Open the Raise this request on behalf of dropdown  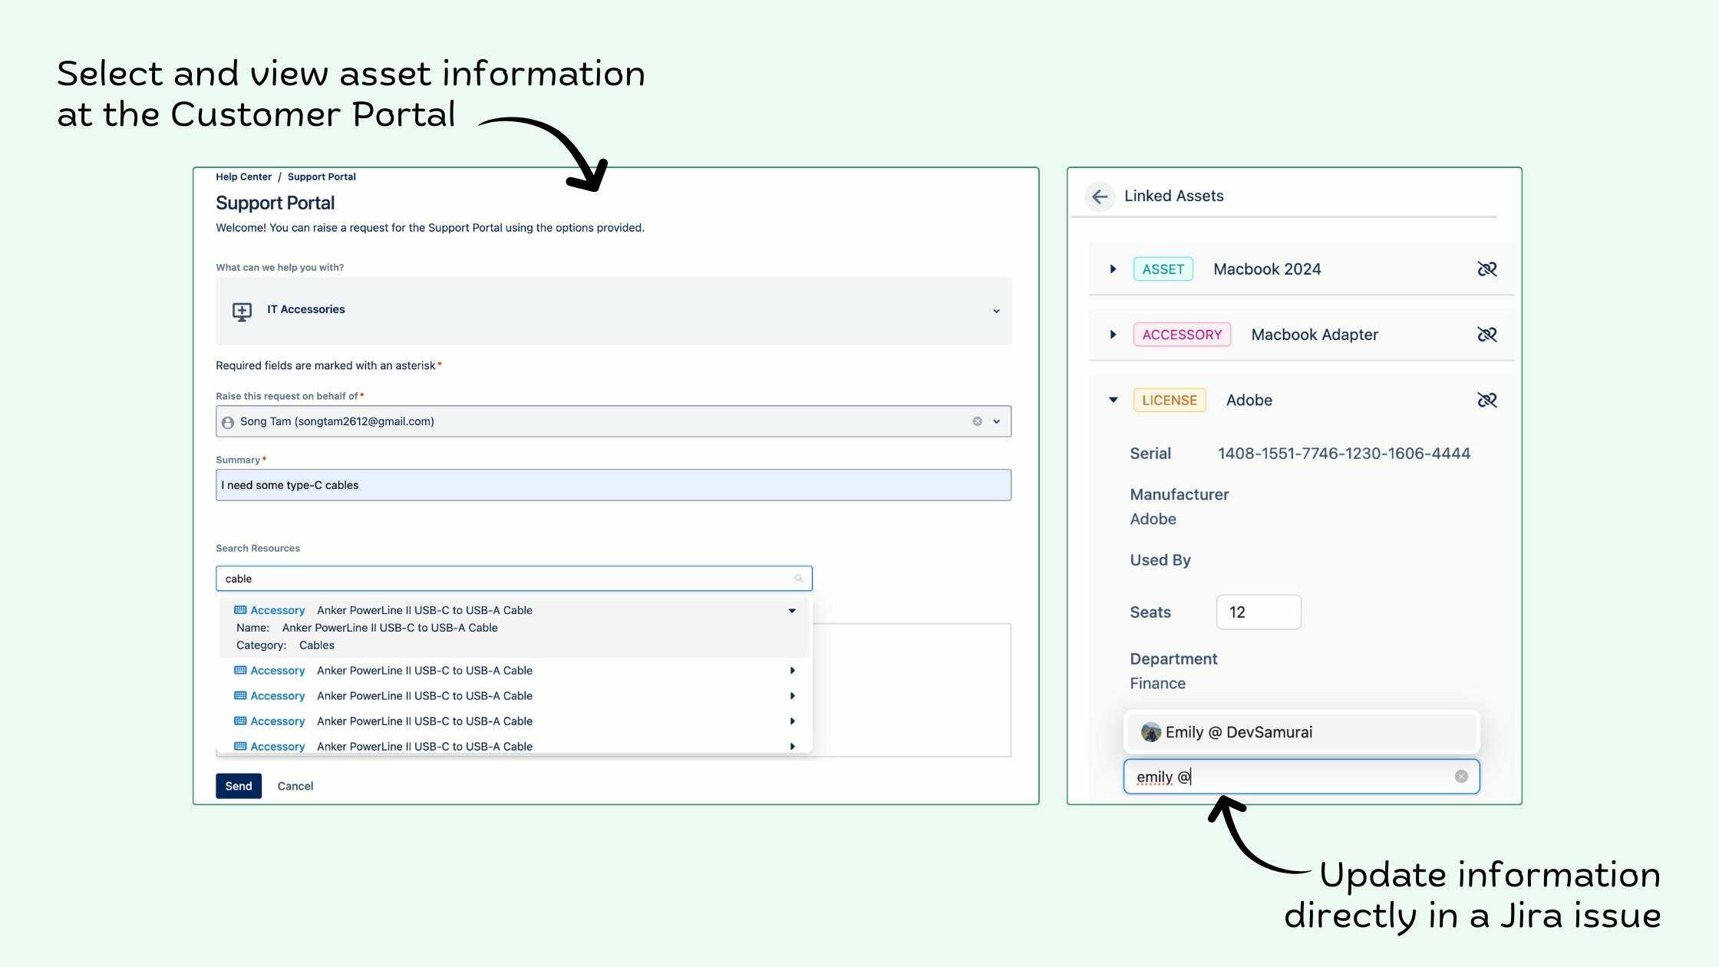pos(996,421)
